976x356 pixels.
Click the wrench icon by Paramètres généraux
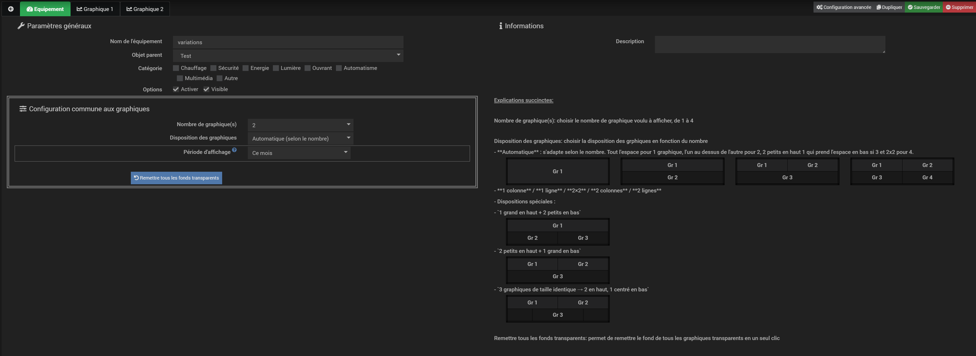pos(21,26)
